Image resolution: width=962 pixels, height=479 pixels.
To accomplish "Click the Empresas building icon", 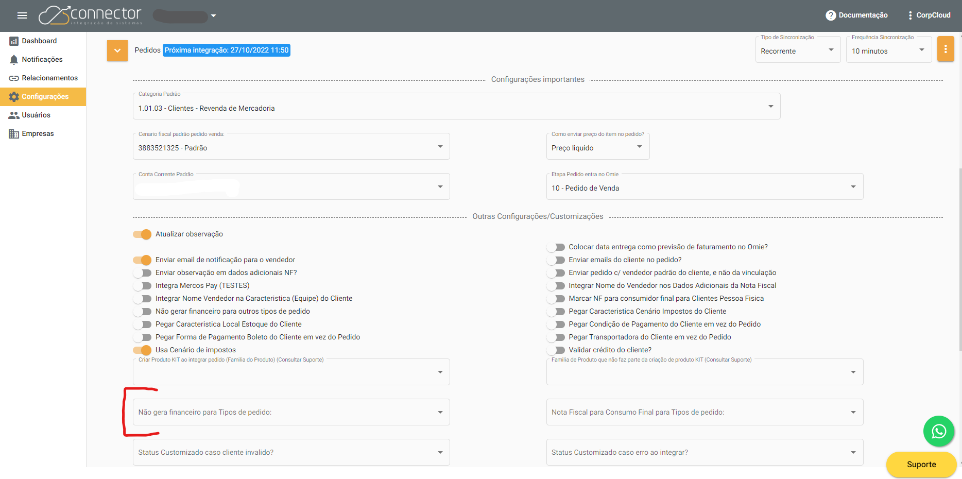I will 14,134.
